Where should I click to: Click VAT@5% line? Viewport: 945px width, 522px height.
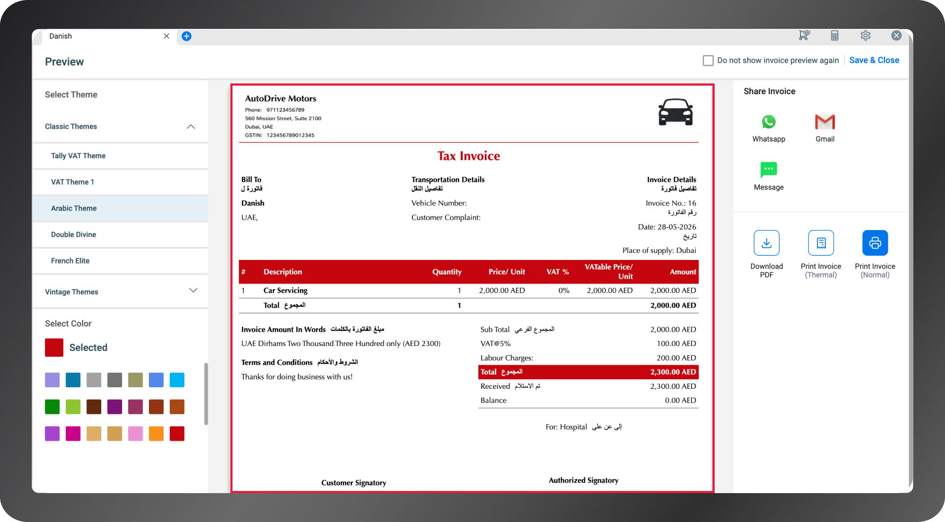coord(588,343)
